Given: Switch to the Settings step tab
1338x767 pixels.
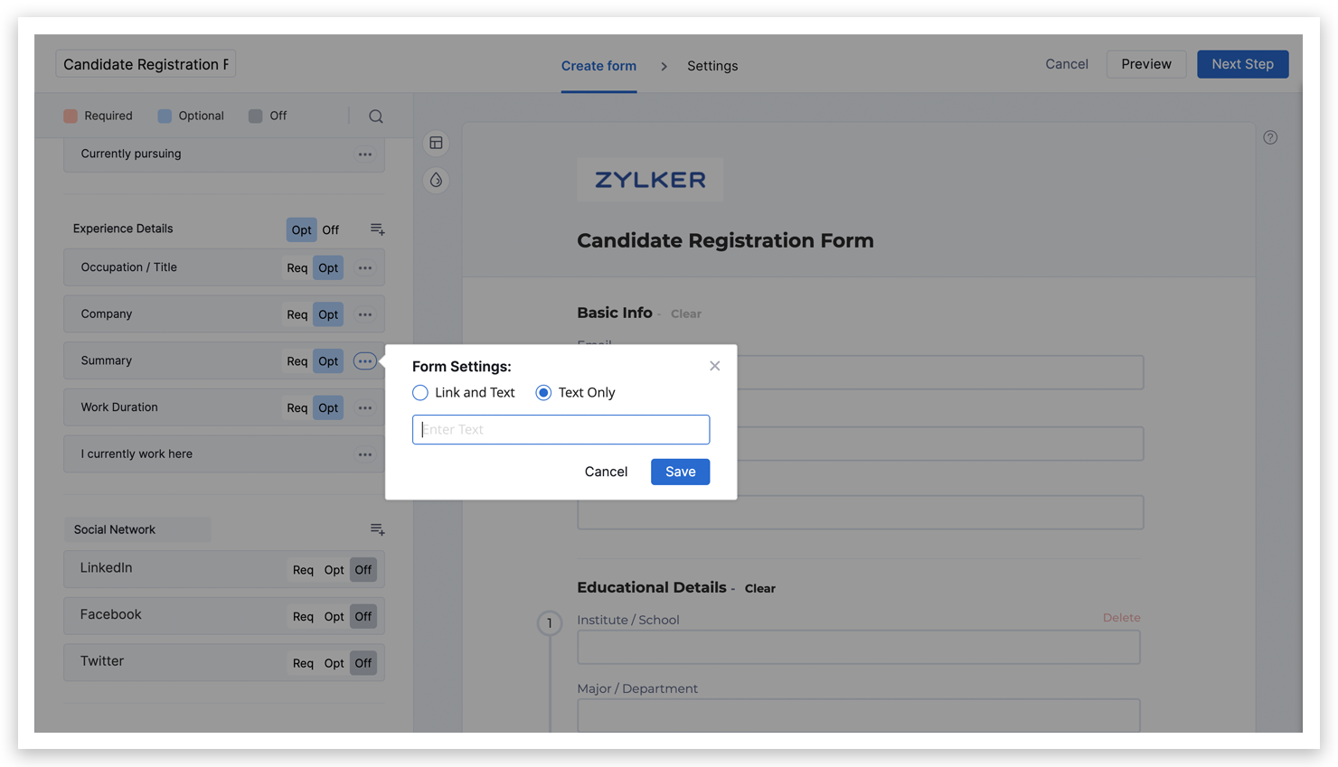Looking at the screenshot, I should tap(711, 66).
